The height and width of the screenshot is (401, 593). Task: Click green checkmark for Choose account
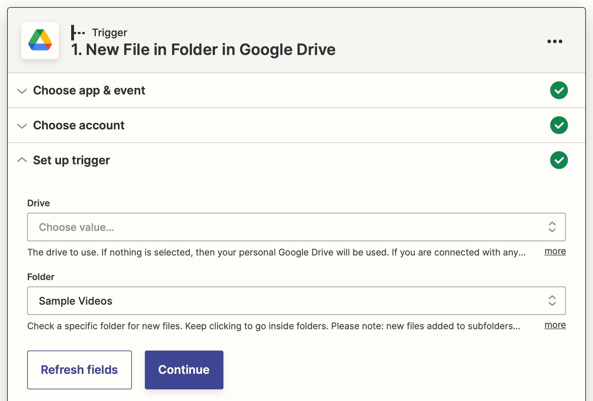point(559,125)
